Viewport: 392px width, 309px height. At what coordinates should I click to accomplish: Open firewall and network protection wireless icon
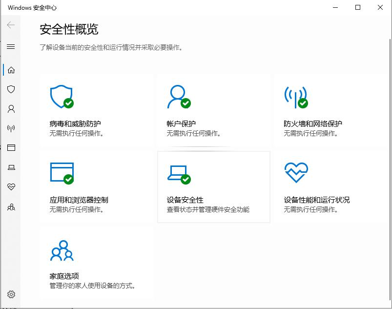point(11,128)
